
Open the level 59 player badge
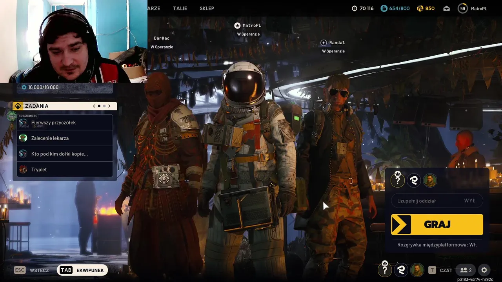point(463,8)
